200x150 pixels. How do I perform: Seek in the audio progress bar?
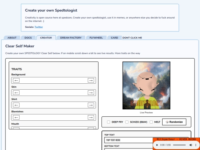(x=179, y=145)
